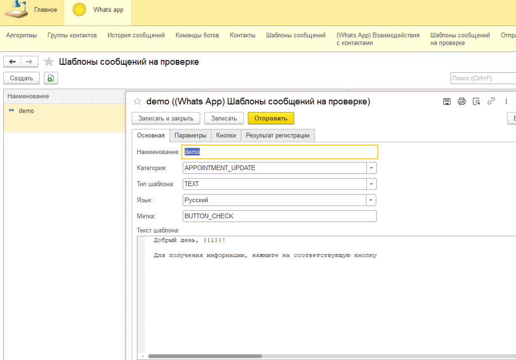This screenshot has height=360, width=516.
Task: Switch to the Параметры tab
Action: click(x=190, y=135)
